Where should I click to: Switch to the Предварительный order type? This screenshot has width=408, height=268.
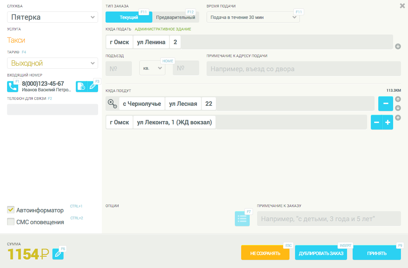pos(175,17)
